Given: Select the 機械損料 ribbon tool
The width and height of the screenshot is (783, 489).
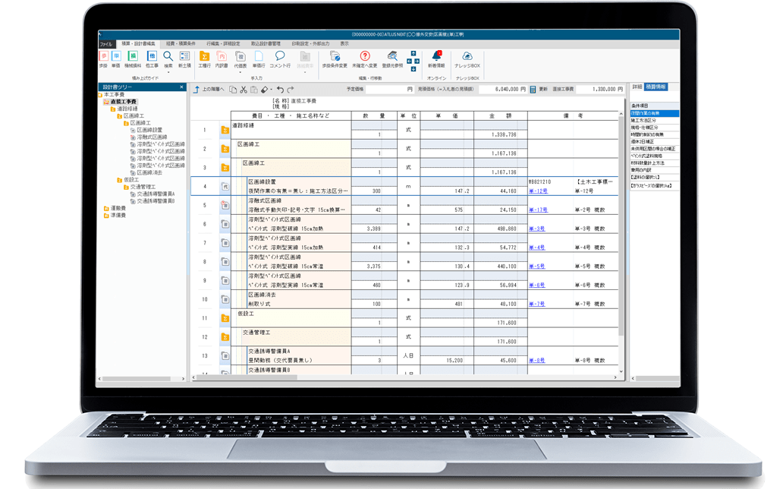Looking at the screenshot, I should tap(133, 59).
